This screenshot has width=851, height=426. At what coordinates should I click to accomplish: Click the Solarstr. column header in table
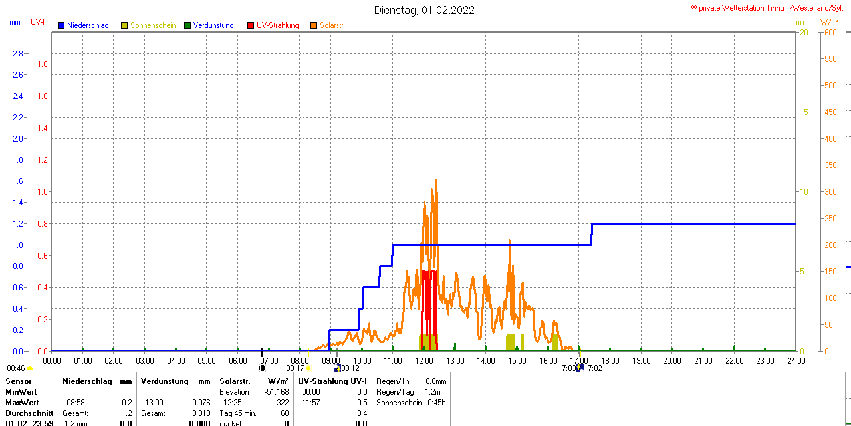point(235,381)
